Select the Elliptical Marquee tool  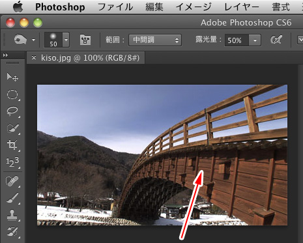pos(12,94)
